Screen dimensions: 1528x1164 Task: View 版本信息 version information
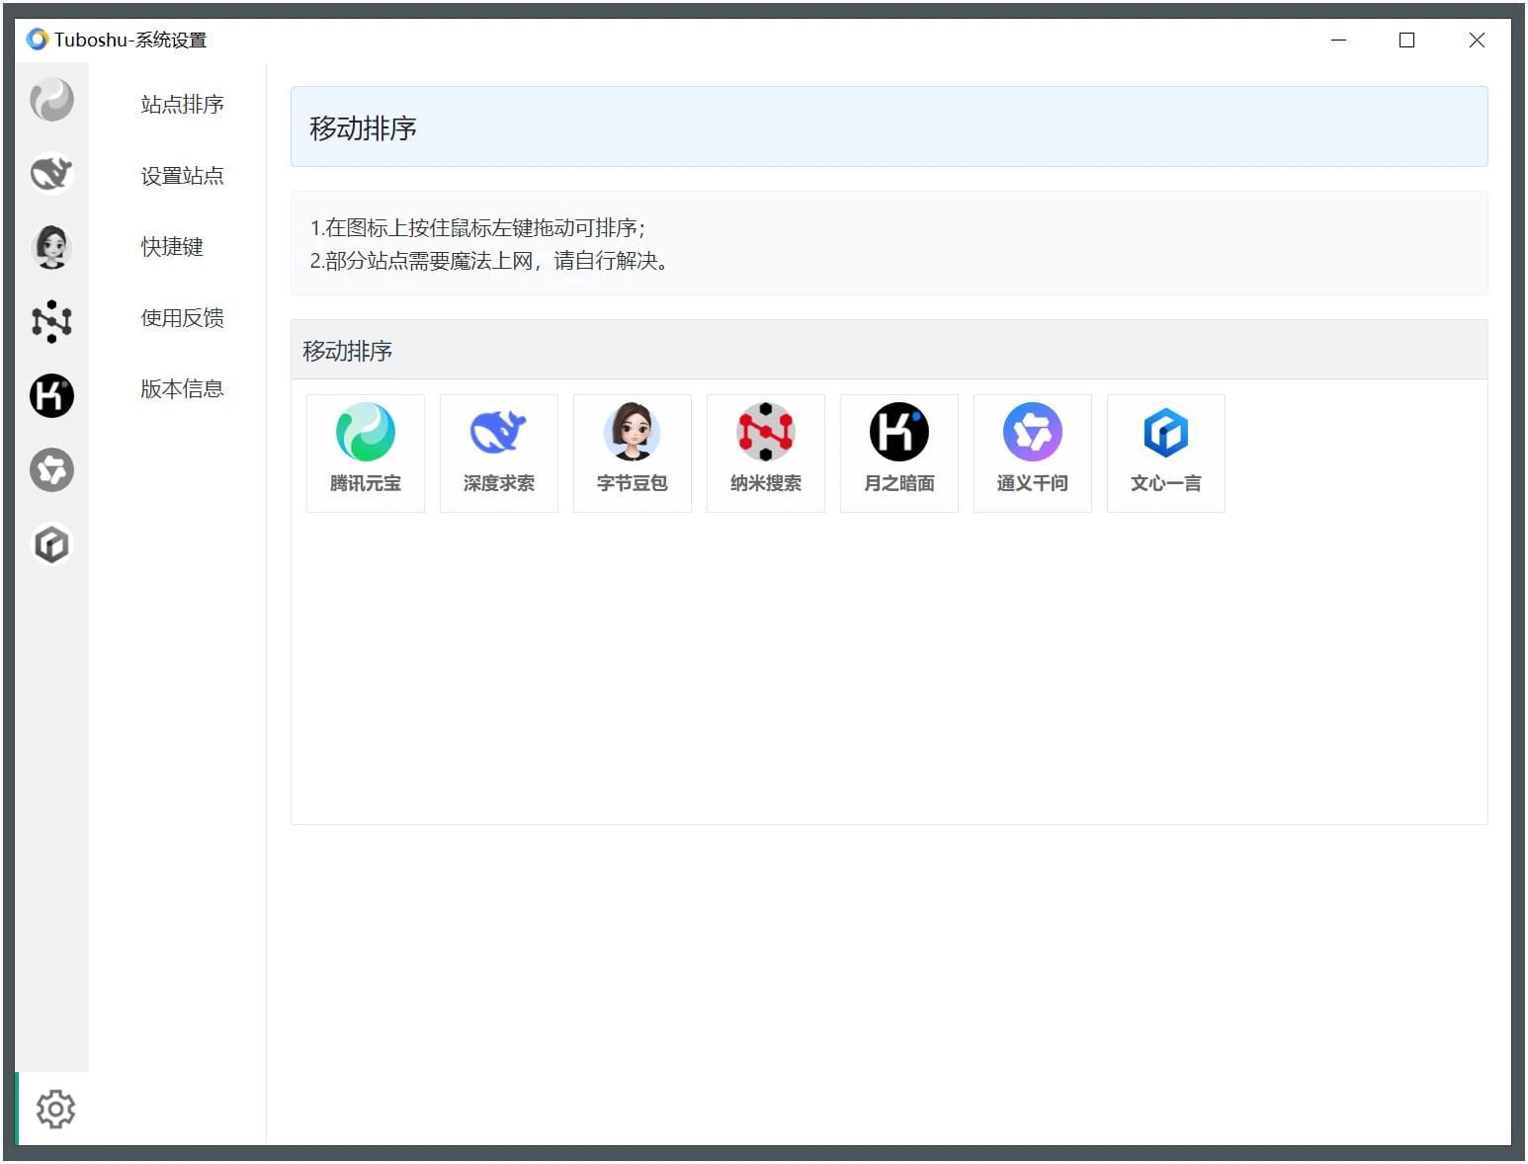coord(182,388)
